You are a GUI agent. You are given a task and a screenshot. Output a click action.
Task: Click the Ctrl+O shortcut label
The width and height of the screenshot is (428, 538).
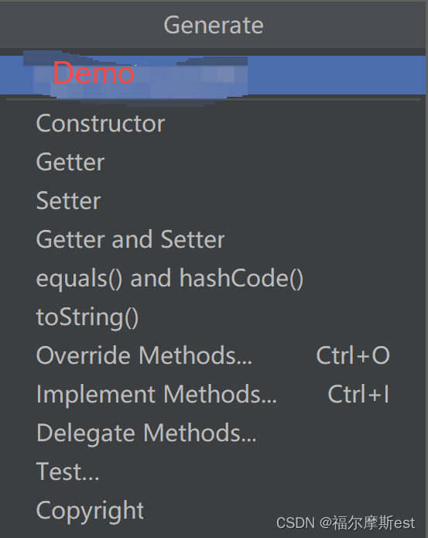(x=353, y=355)
